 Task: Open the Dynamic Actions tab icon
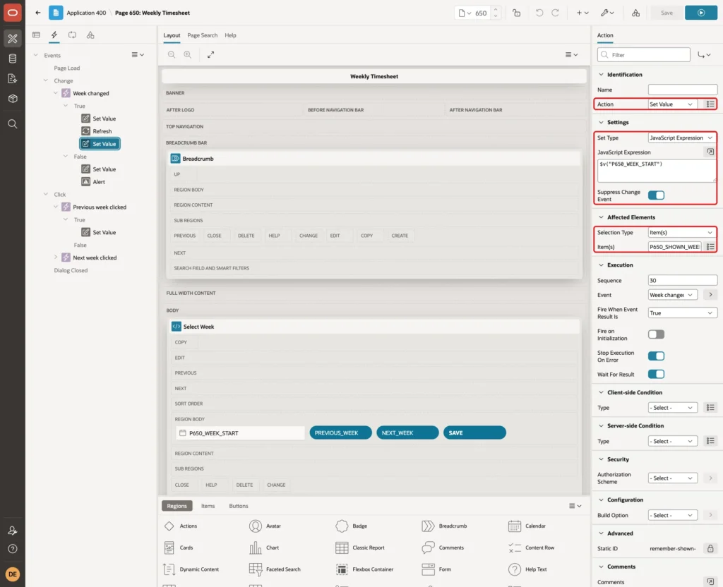pos(54,35)
